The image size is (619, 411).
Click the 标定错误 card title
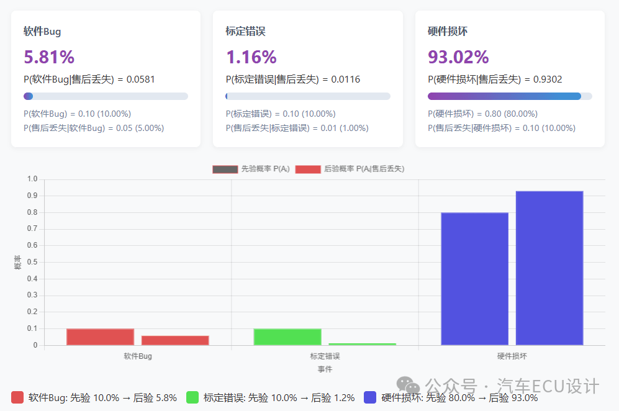(x=245, y=32)
